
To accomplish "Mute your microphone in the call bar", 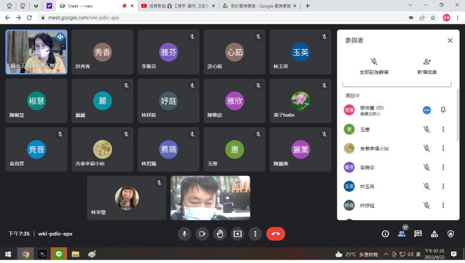I will (x=184, y=233).
